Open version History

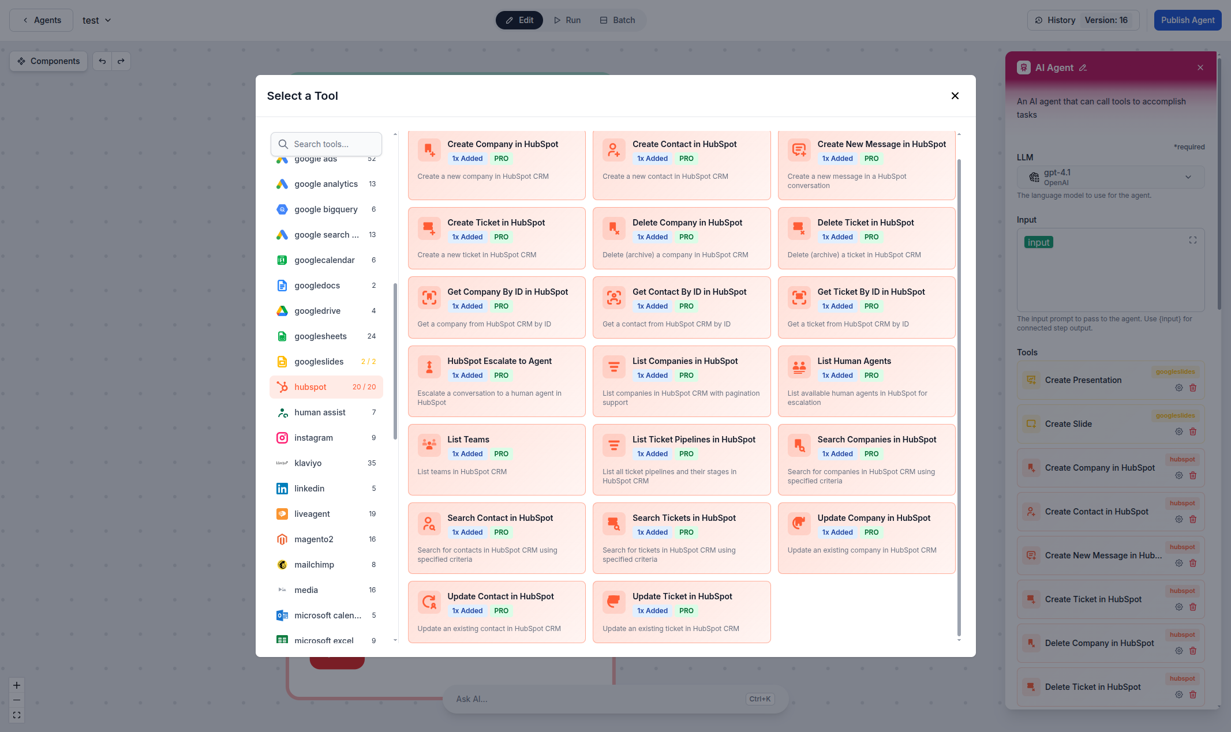[x=1060, y=20]
